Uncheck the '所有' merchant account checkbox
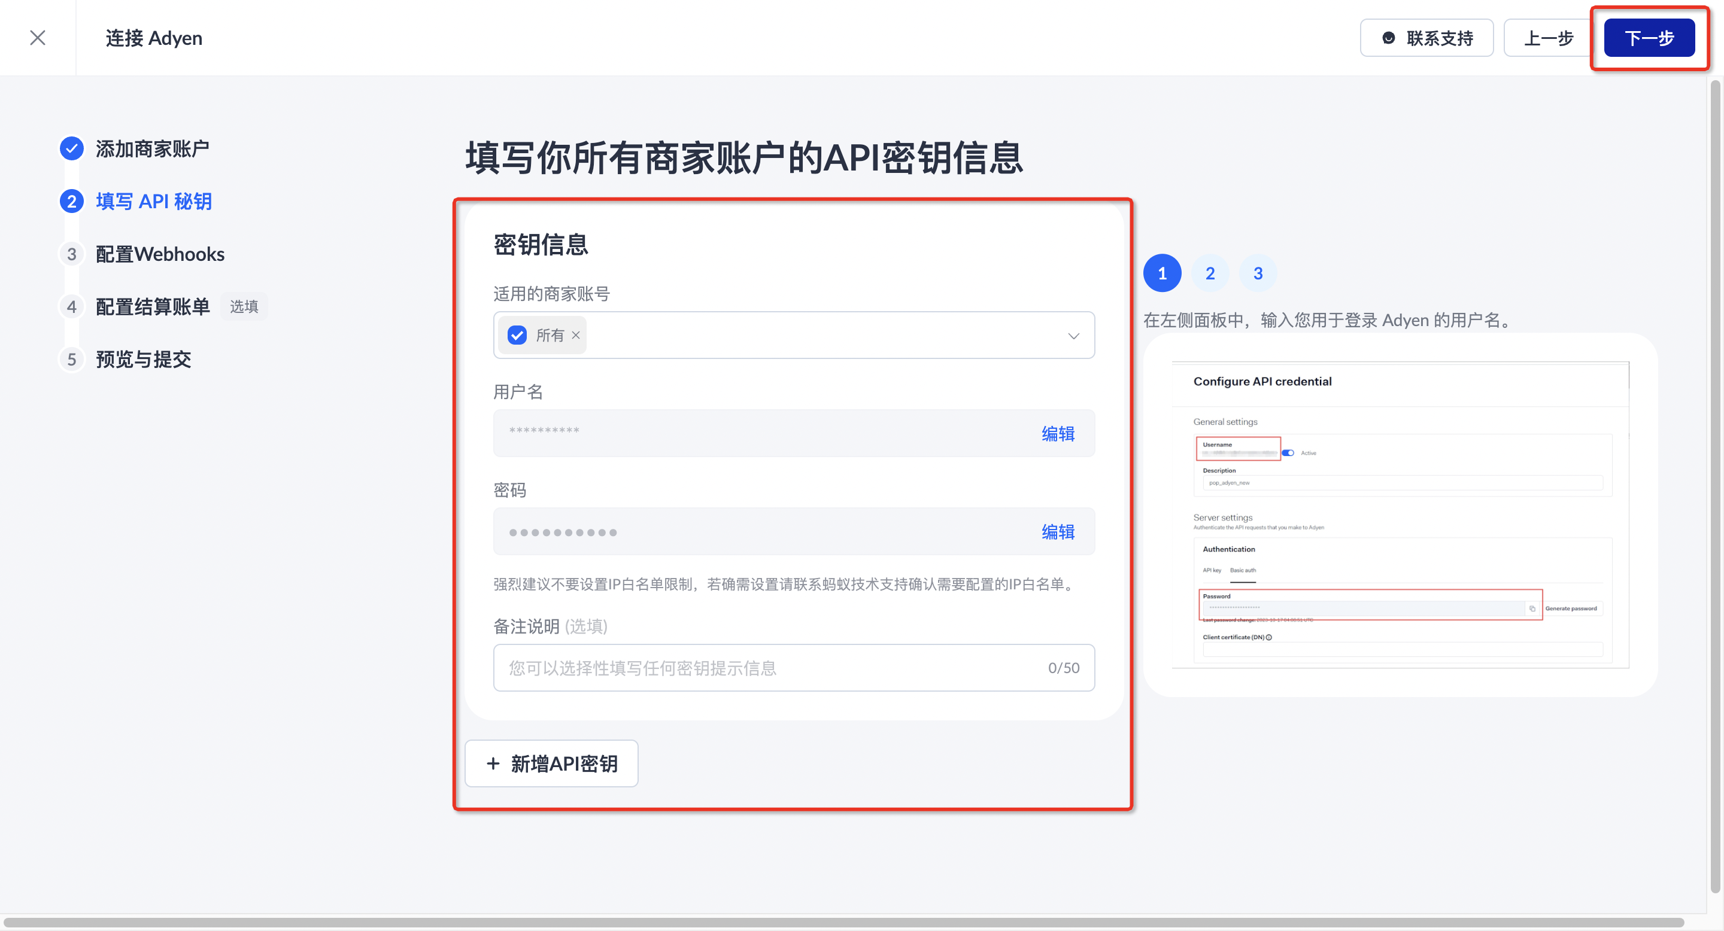Viewport: 1724px width, 931px height. pos(517,335)
